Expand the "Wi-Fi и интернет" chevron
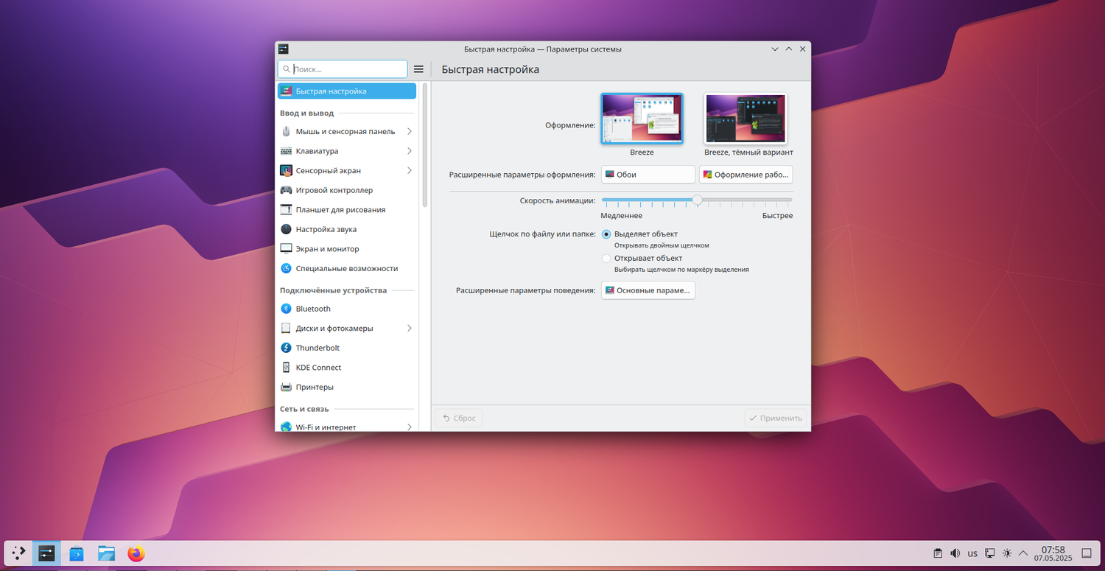This screenshot has height=571, width=1105. tap(410, 427)
